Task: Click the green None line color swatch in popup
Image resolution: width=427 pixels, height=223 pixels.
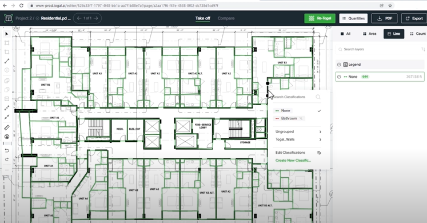Action: [x=277, y=110]
